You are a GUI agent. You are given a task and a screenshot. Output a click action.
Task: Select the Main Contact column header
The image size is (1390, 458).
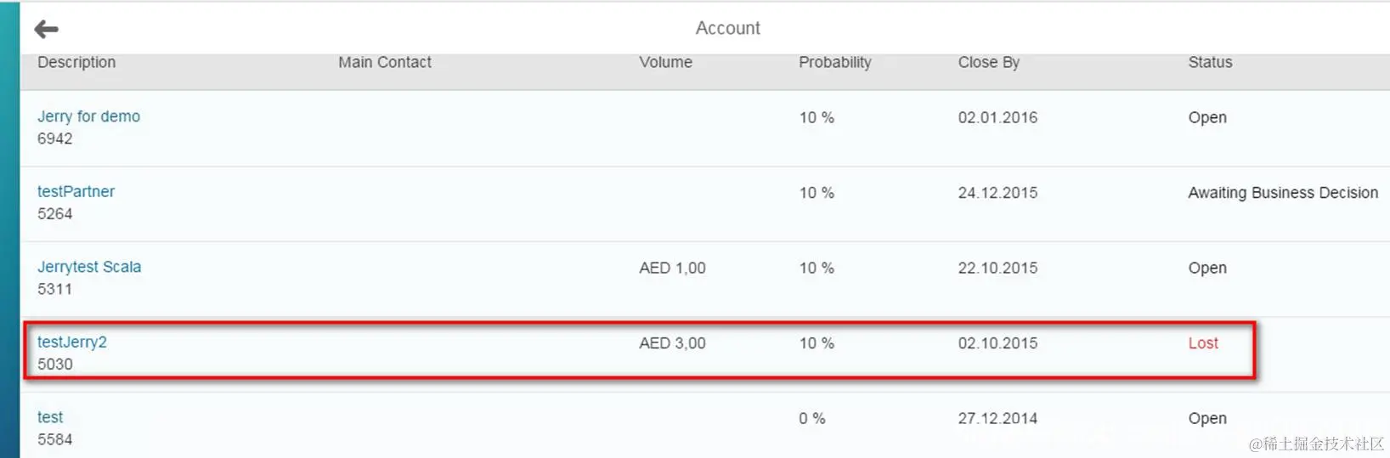385,62
